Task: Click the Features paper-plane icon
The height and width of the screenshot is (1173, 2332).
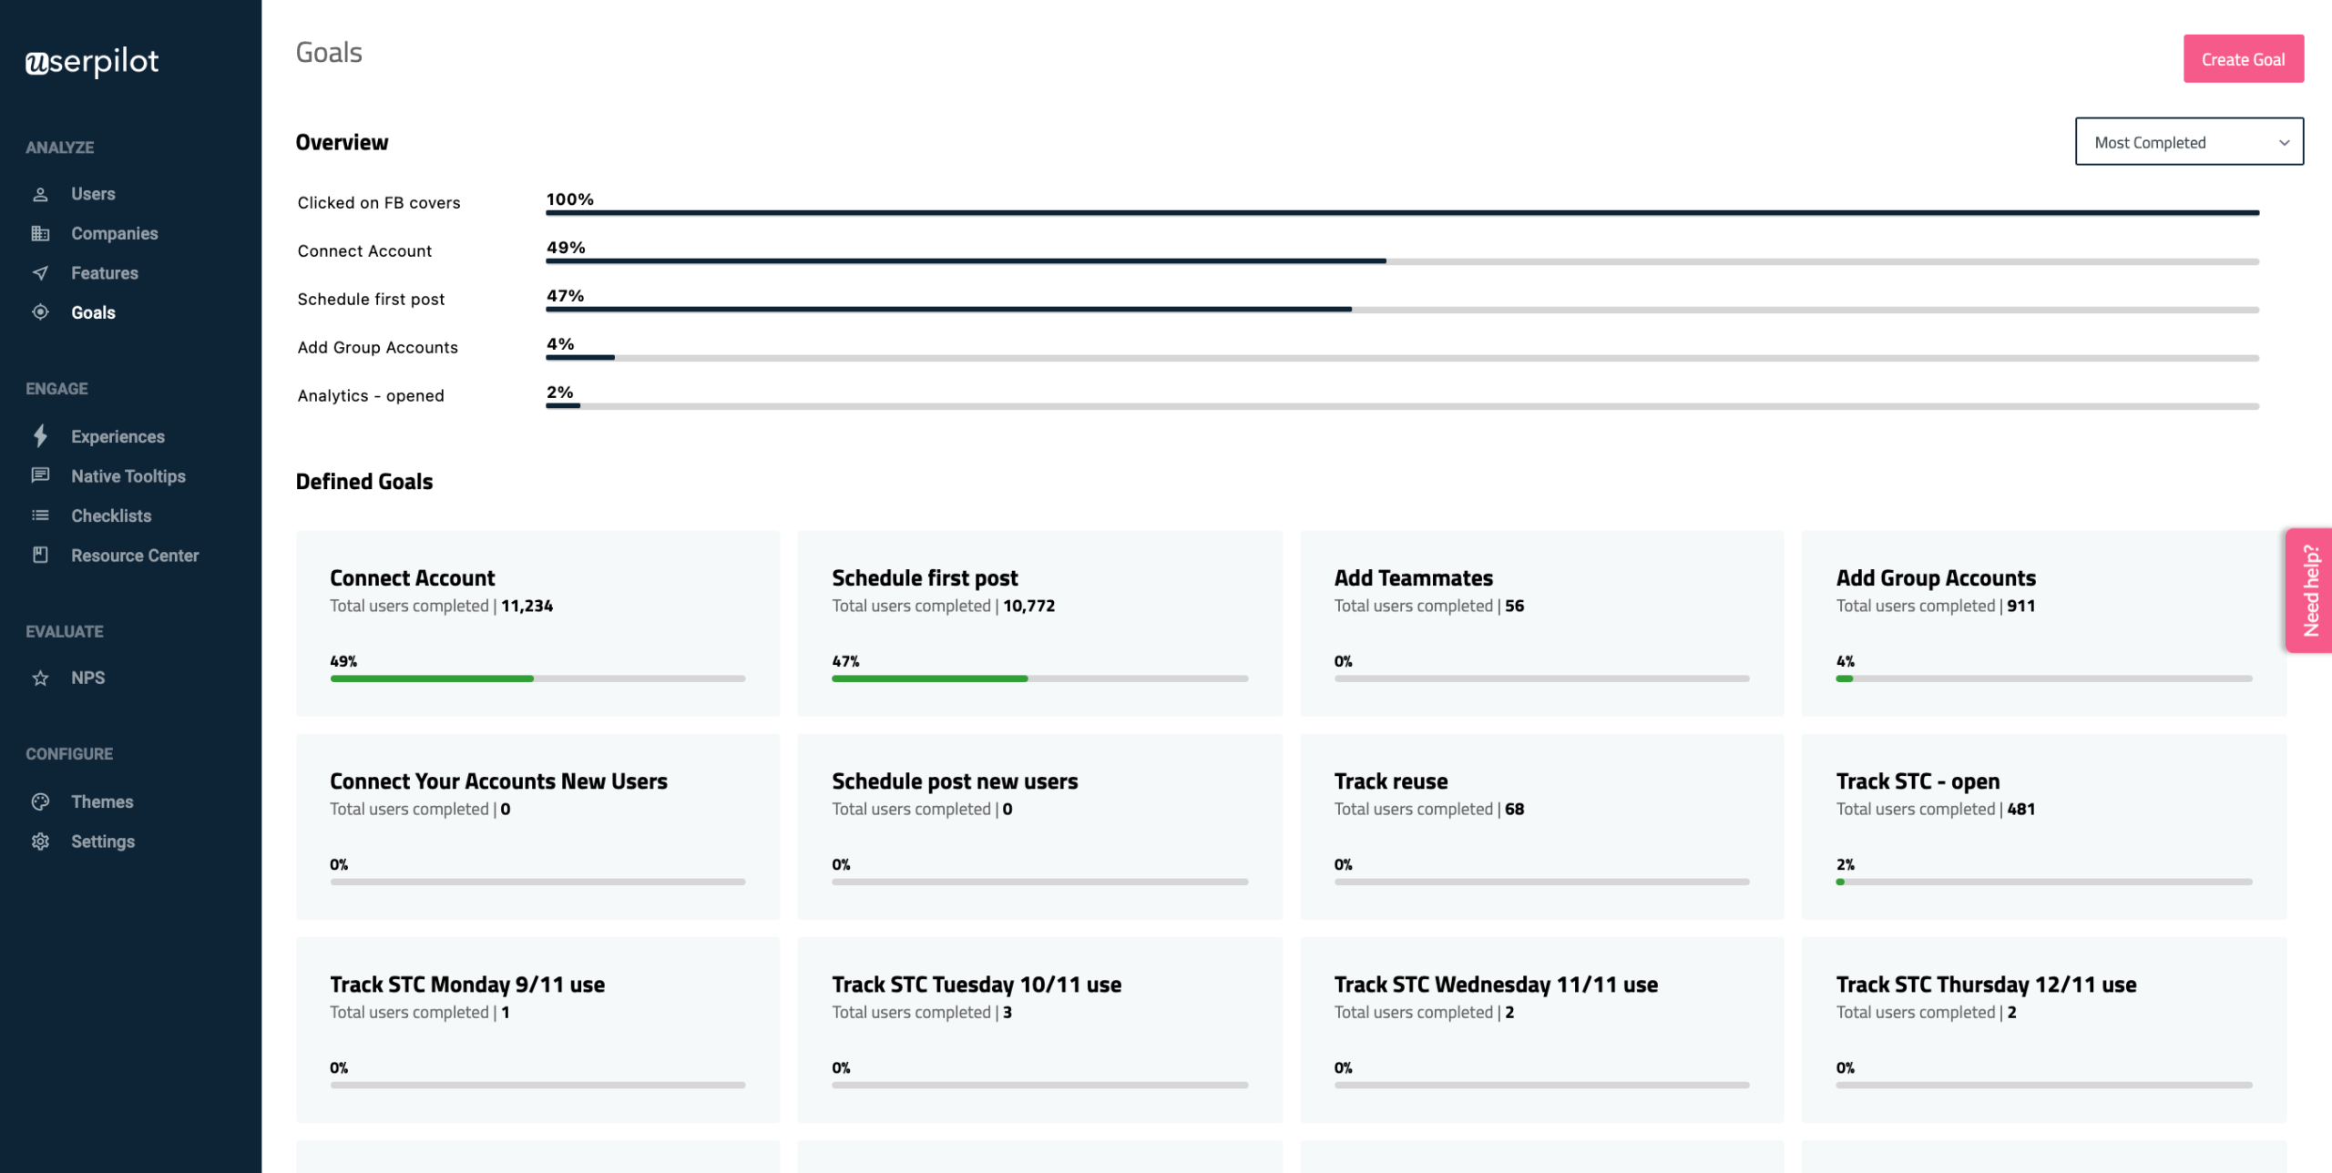Action: (x=40, y=273)
